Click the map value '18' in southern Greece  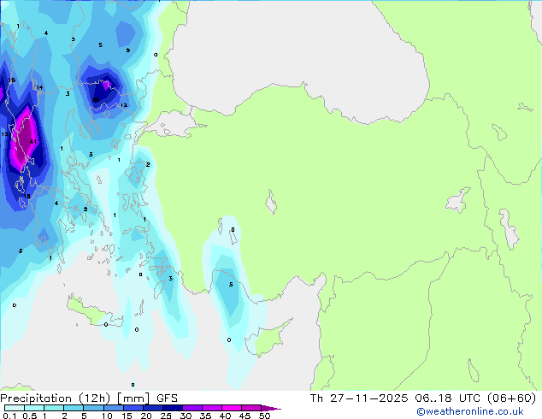pos(27,197)
